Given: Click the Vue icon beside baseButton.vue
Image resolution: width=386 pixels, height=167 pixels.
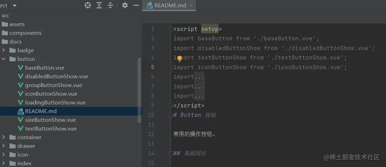Looking at the screenshot, I should pyautogui.click(x=21, y=67).
